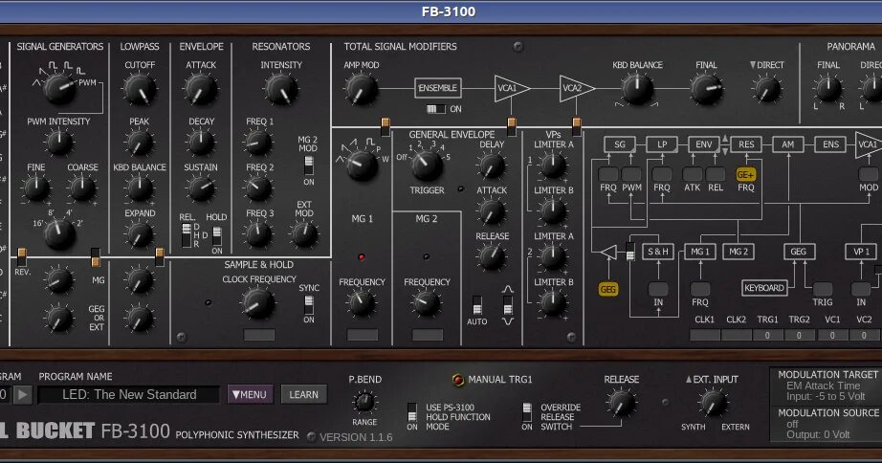Click the KEYBOARD patch block
The width and height of the screenshot is (882, 463).
[764, 288]
